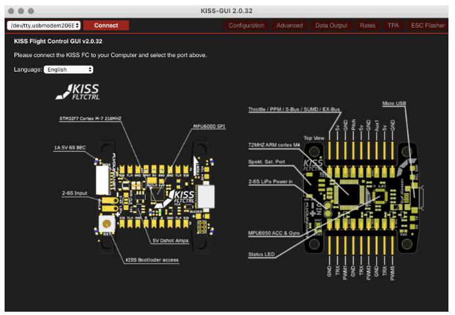Click the '2-6S LiPo Power in' label
The width and height of the screenshot is (455, 315).
[x=271, y=182]
